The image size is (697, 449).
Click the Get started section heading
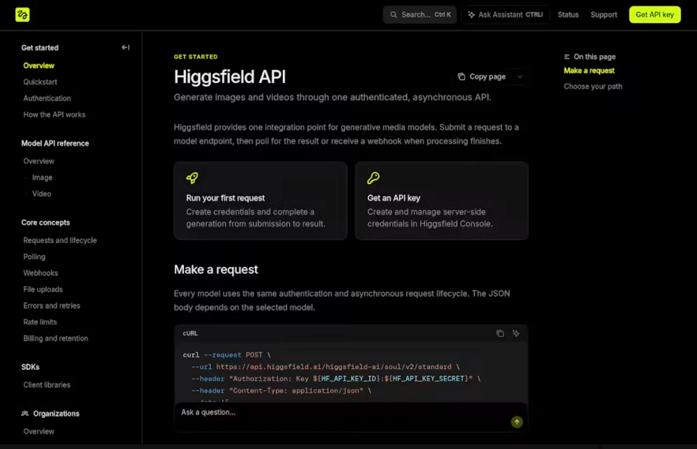click(x=40, y=48)
